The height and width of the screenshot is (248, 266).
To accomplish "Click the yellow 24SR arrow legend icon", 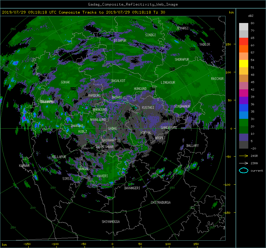I will 244,156.
